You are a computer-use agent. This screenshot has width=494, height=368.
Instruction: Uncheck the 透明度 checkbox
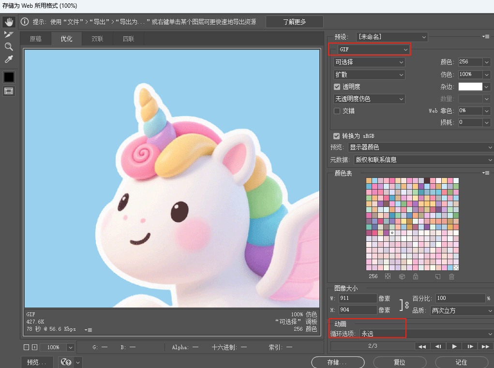pos(337,87)
